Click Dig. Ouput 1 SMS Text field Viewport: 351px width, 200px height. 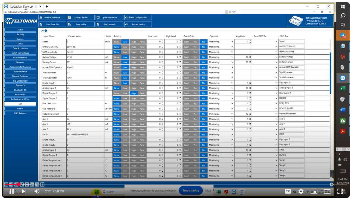click(x=292, y=93)
